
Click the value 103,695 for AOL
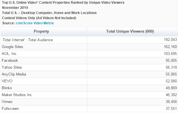(x=170, y=54)
